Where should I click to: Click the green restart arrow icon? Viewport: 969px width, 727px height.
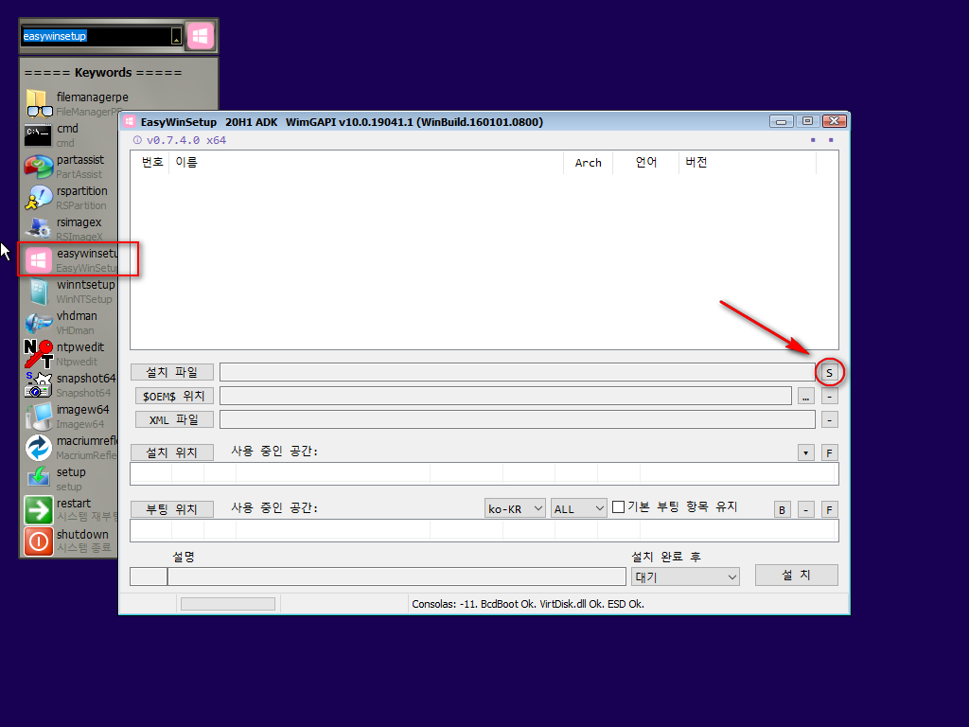38,510
